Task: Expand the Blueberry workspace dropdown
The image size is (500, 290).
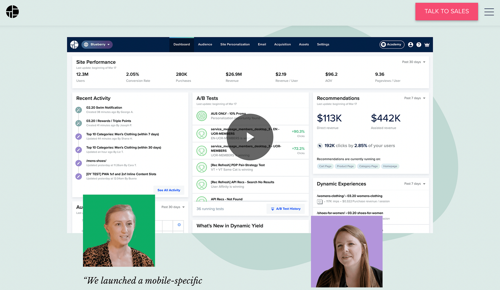Action: coord(97,44)
